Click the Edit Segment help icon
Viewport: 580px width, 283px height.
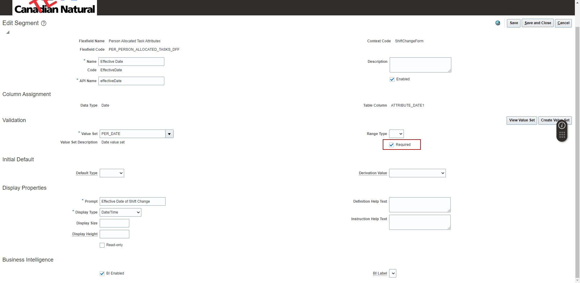click(x=43, y=23)
